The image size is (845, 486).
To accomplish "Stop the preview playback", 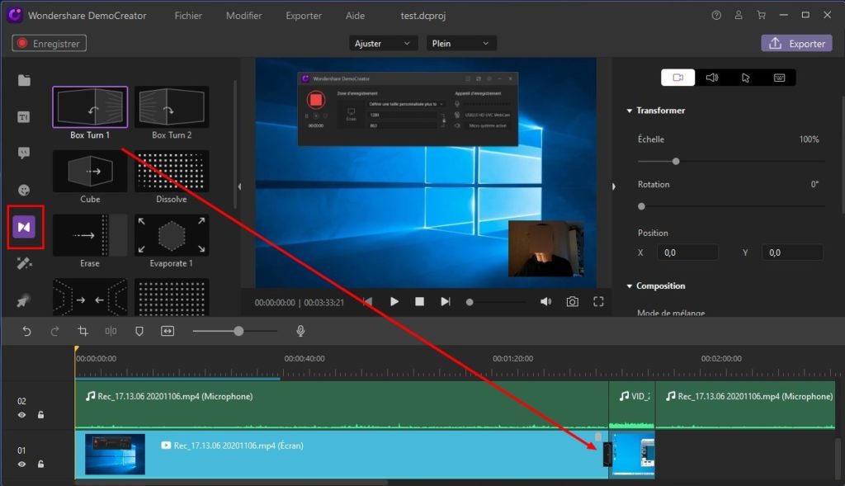I will (419, 302).
